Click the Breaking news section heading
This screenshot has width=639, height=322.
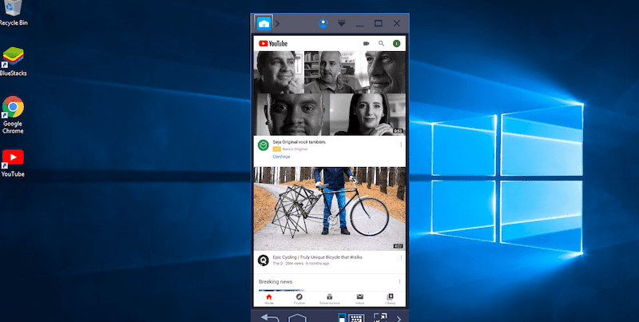pyautogui.click(x=275, y=281)
